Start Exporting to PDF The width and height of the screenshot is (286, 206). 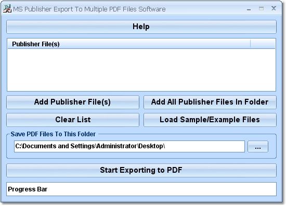141,171
